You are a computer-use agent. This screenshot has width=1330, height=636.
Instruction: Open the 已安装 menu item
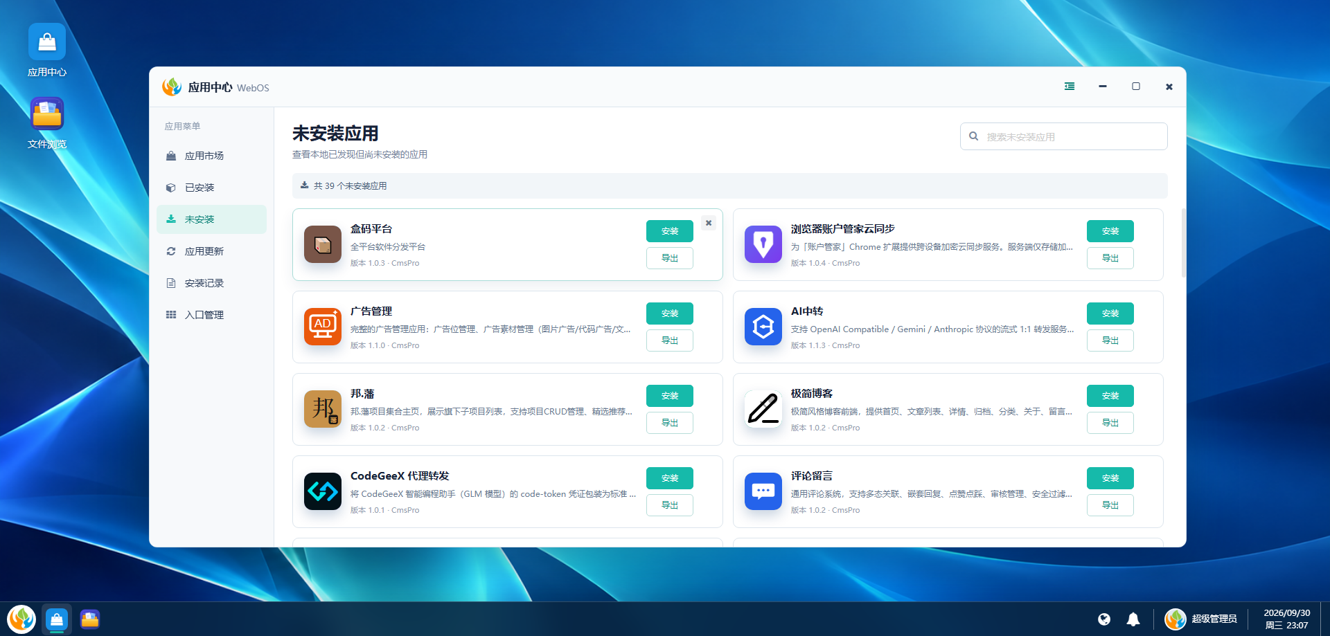(x=211, y=188)
